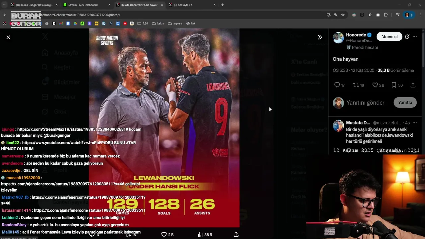Open the Honorede post's more options menu
Image resolution: width=425 pixels, height=239 pixels.
pyautogui.click(x=415, y=37)
